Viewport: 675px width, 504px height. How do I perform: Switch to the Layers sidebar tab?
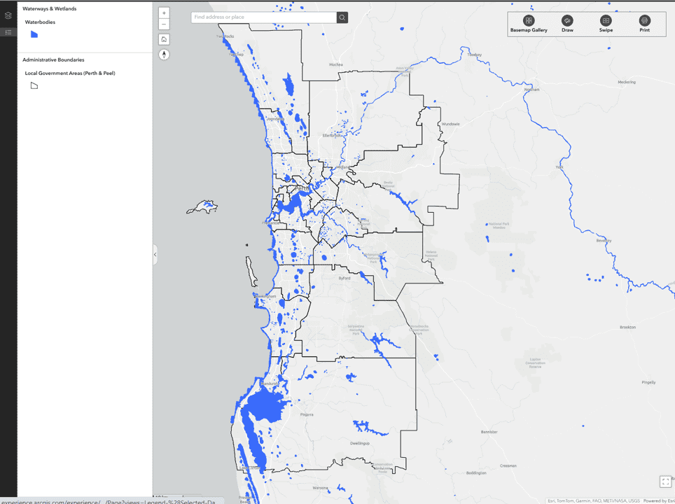(x=8, y=15)
